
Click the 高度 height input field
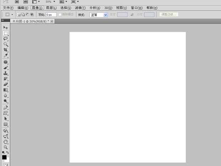pyautogui.click(x=149, y=15)
